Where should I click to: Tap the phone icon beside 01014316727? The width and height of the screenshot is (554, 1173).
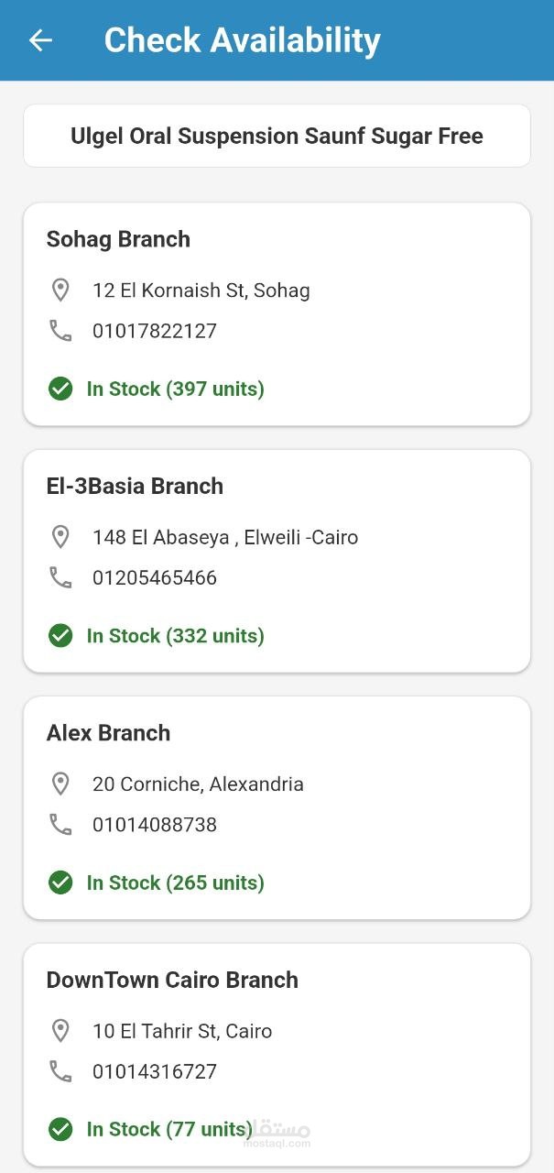click(x=60, y=1071)
